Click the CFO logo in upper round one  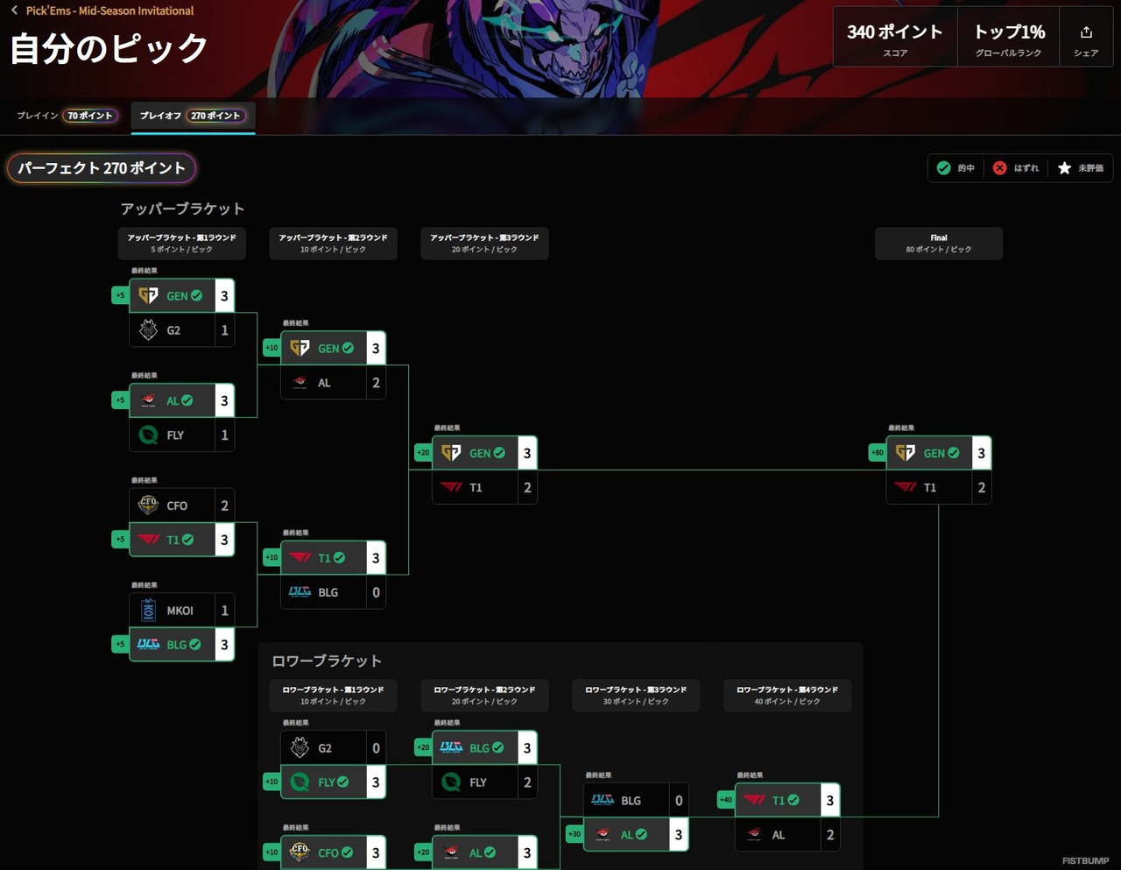click(x=149, y=505)
